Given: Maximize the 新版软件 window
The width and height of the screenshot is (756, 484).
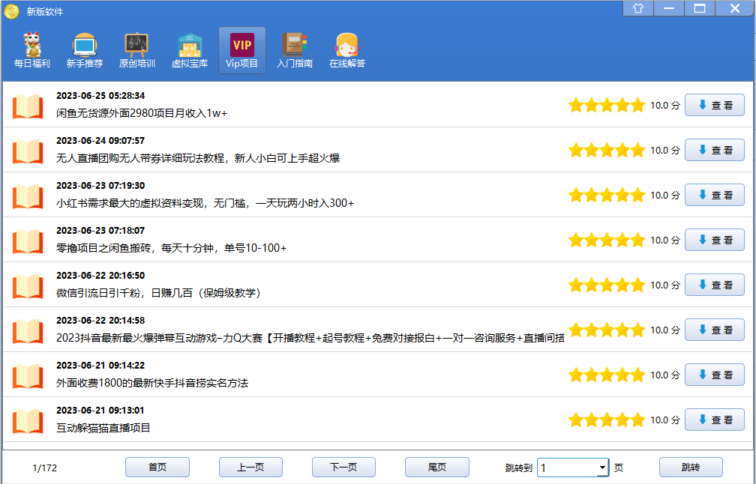Looking at the screenshot, I should (x=700, y=8).
